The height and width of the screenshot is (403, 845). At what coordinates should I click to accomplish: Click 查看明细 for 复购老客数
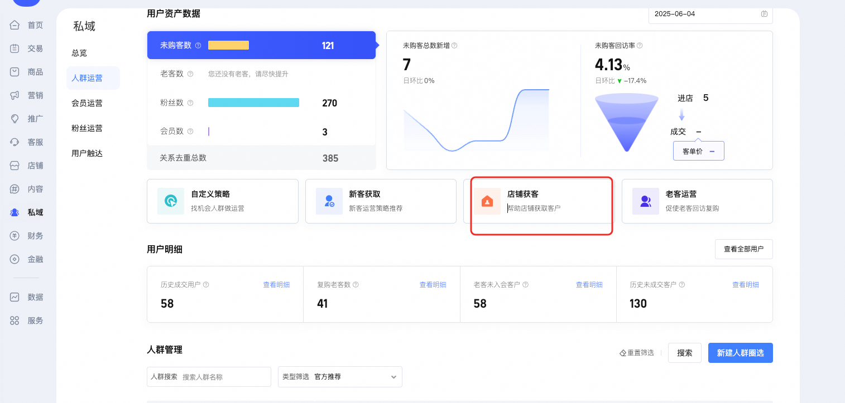tap(433, 284)
